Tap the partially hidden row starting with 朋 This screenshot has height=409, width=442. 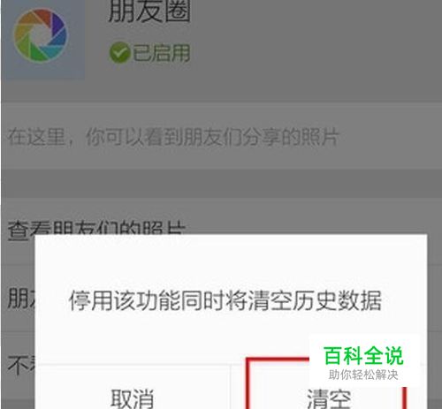coord(19,298)
